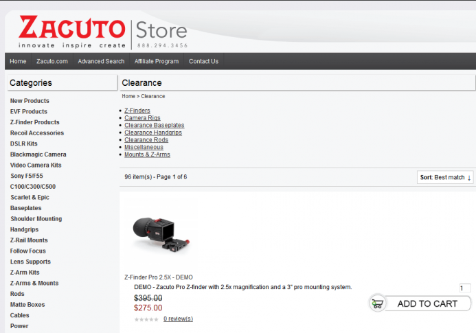Click the Clearance page heading

pyautogui.click(x=141, y=83)
